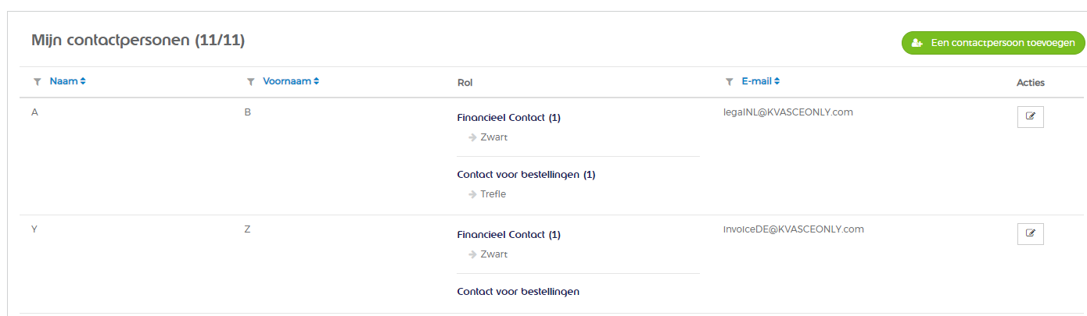1087x316 pixels.
Task: Click the sort arrows next to E-mail
Action: coord(777,81)
